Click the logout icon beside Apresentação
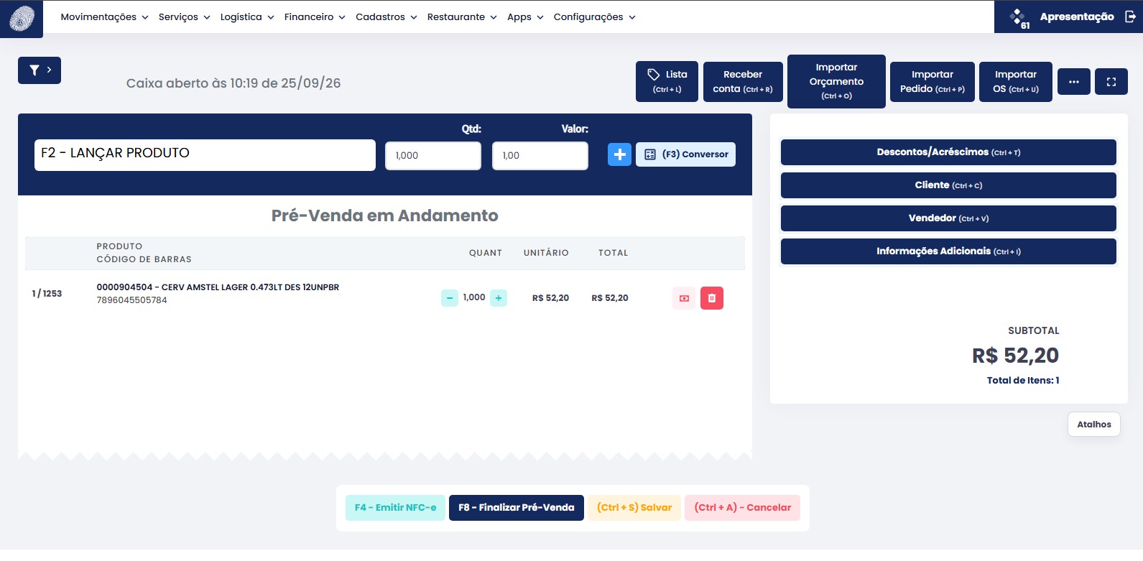 click(1130, 17)
